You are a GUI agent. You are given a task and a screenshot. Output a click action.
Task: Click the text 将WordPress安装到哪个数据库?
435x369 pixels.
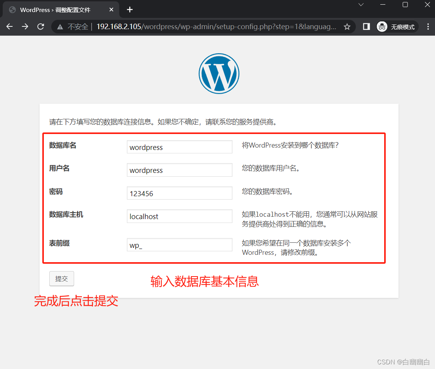pos(290,145)
